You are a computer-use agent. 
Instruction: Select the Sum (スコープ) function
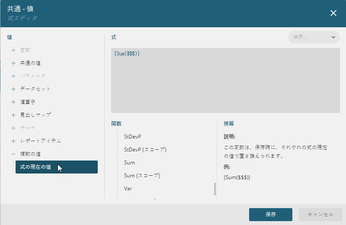point(142,176)
